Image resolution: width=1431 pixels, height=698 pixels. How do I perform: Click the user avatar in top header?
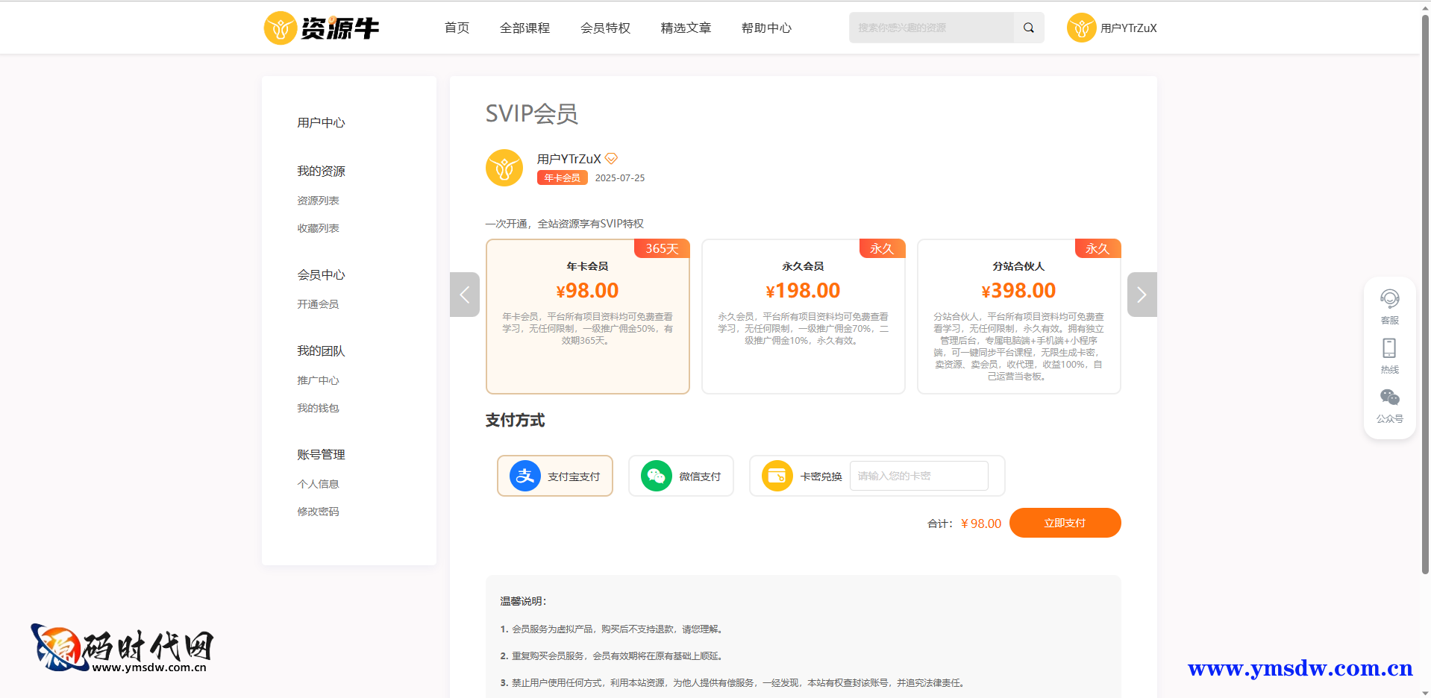pos(1081,28)
